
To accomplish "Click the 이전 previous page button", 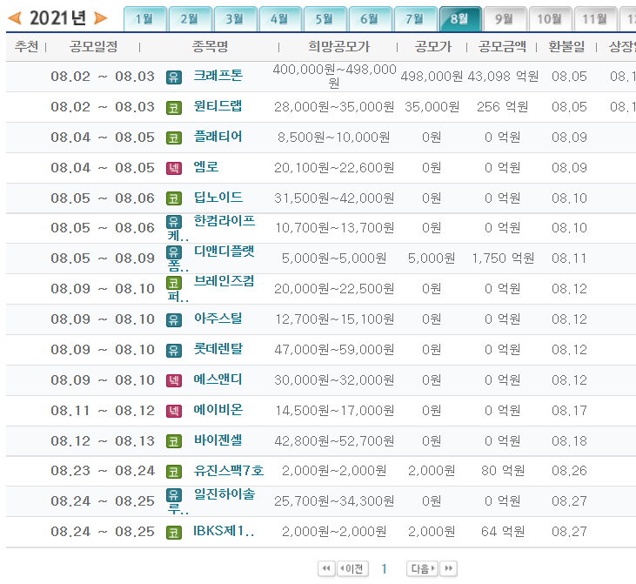I will 352,568.
